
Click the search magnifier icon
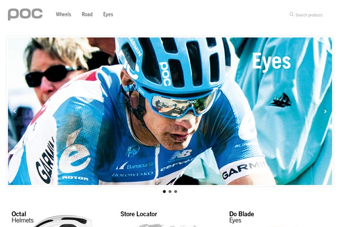291,14
